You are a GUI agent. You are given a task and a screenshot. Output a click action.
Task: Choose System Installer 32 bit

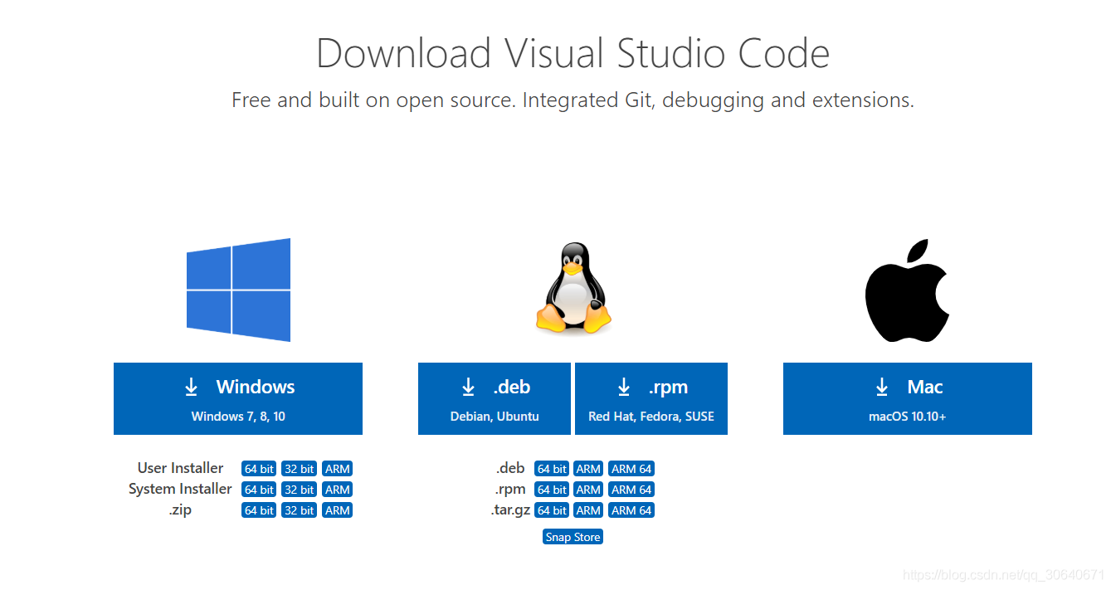click(x=299, y=490)
